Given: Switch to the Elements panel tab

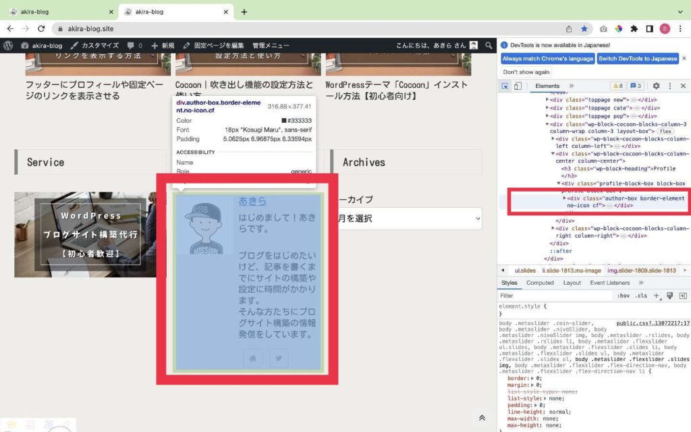Looking at the screenshot, I should tap(547, 86).
